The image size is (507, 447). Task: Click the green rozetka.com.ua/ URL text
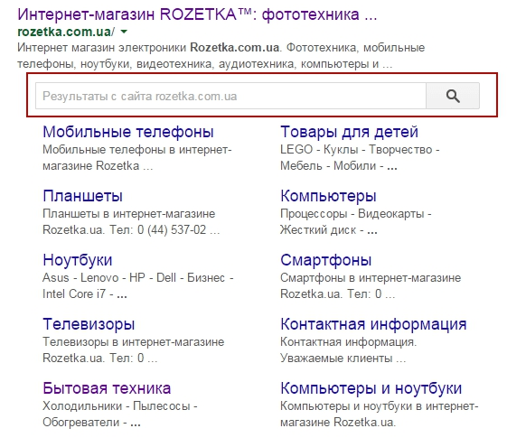[x=66, y=32]
